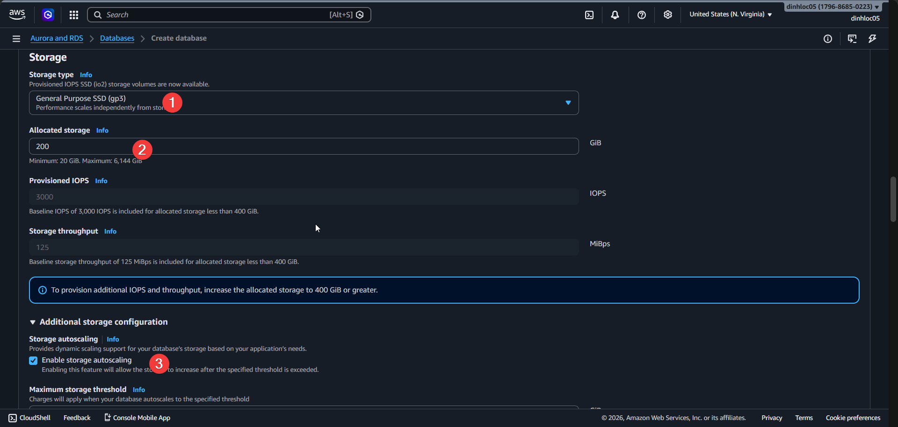Open the settings gear icon
The height and width of the screenshot is (427, 898).
(668, 15)
